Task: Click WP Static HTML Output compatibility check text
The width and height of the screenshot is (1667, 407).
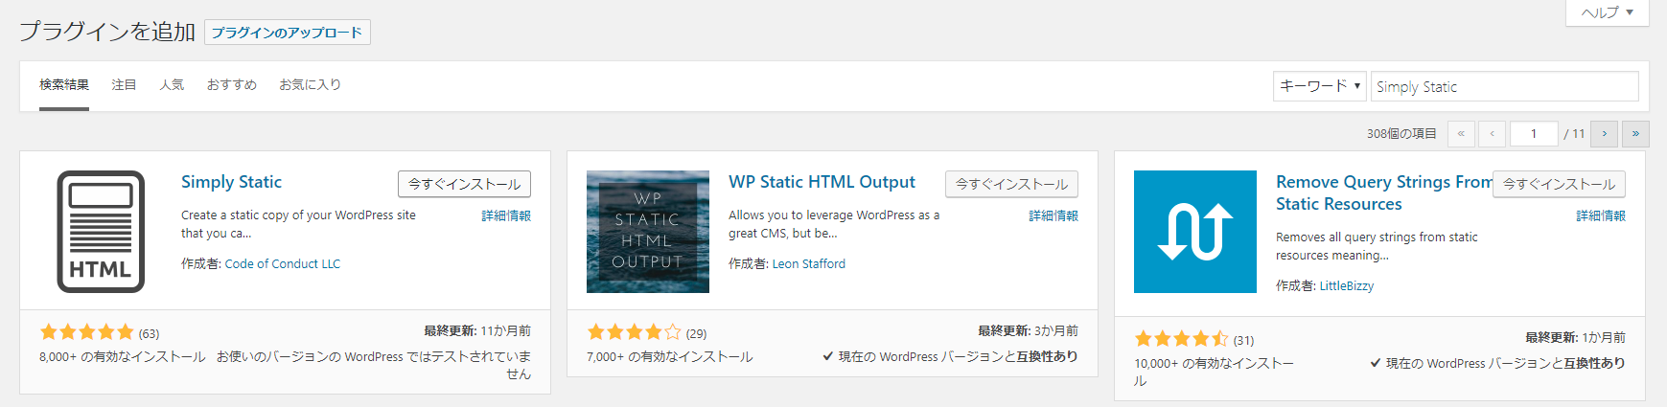Action: click(950, 357)
